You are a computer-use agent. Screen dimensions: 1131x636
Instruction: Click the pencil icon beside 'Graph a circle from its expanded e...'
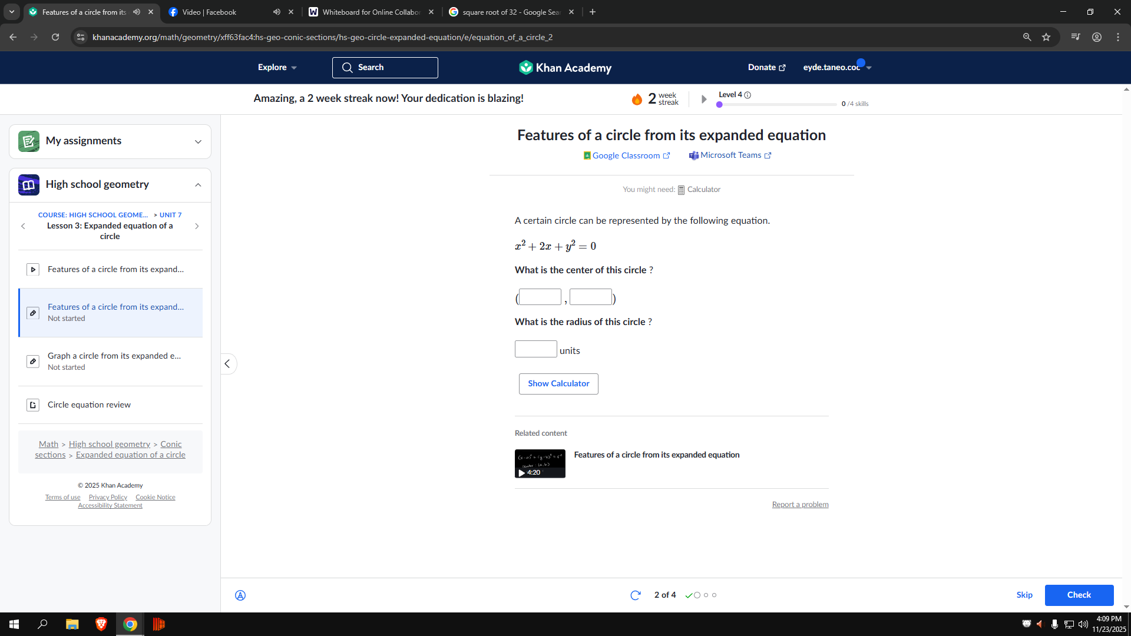[x=32, y=361]
